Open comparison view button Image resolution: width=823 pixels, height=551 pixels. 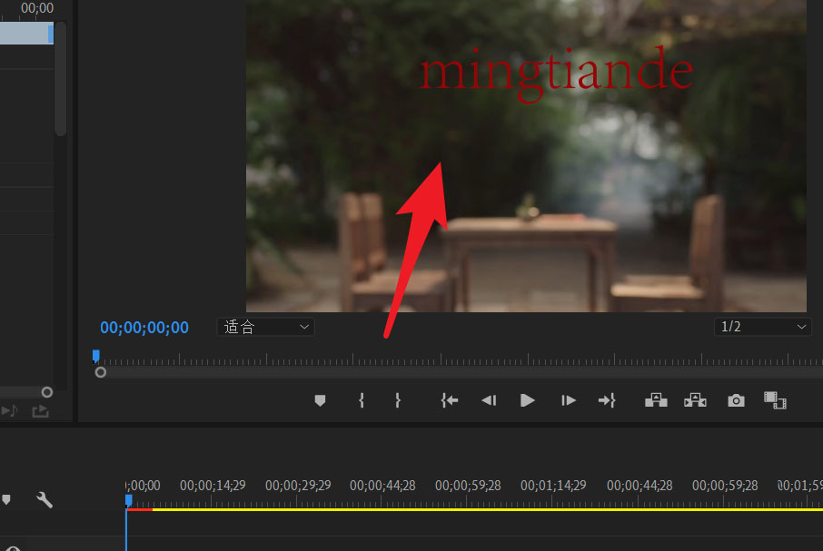[775, 400]
